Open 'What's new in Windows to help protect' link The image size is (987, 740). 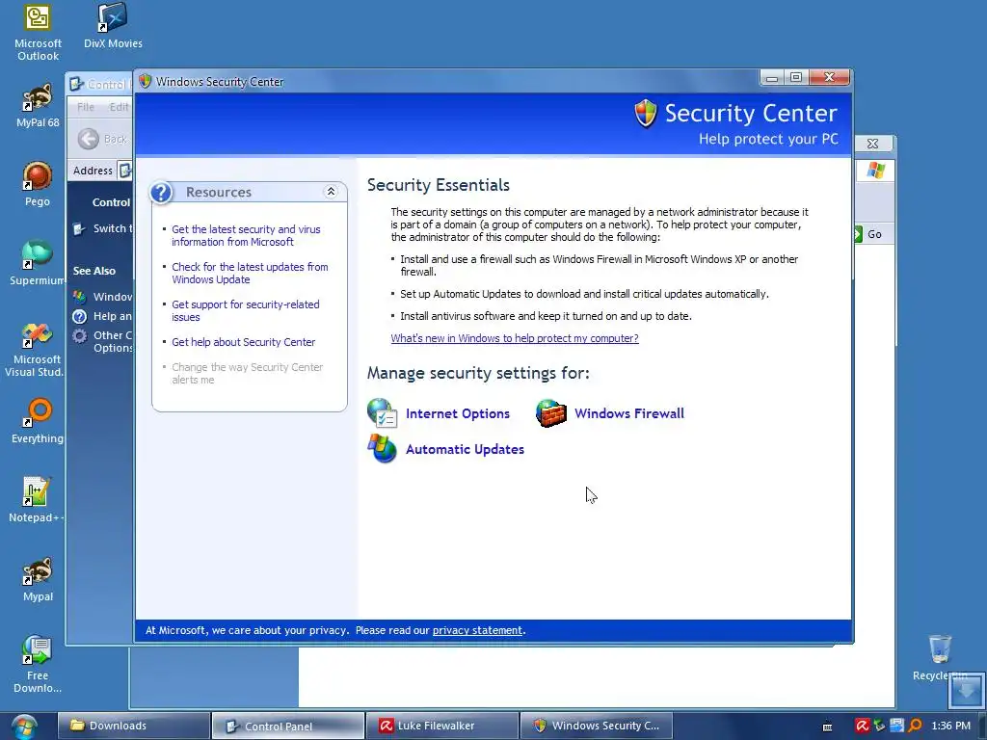coord(515,338)
